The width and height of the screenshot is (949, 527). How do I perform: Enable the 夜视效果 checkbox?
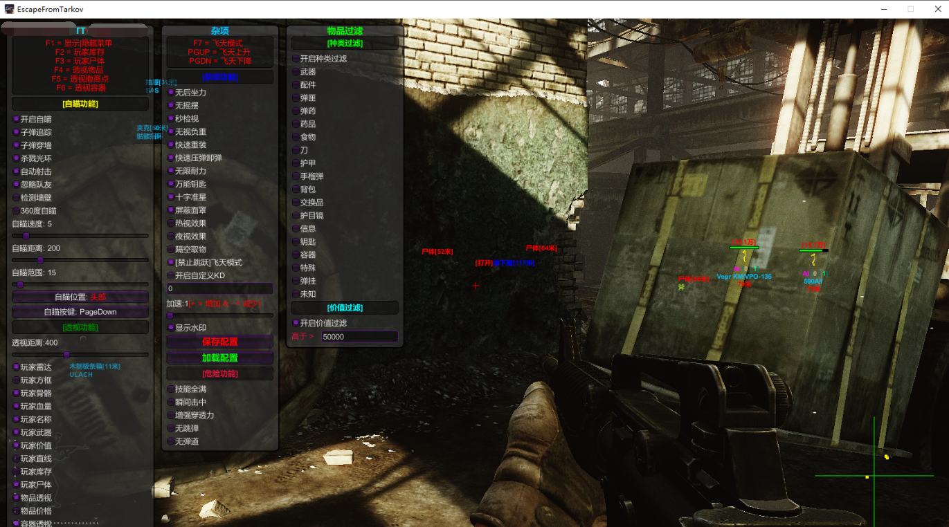(171, 237)
